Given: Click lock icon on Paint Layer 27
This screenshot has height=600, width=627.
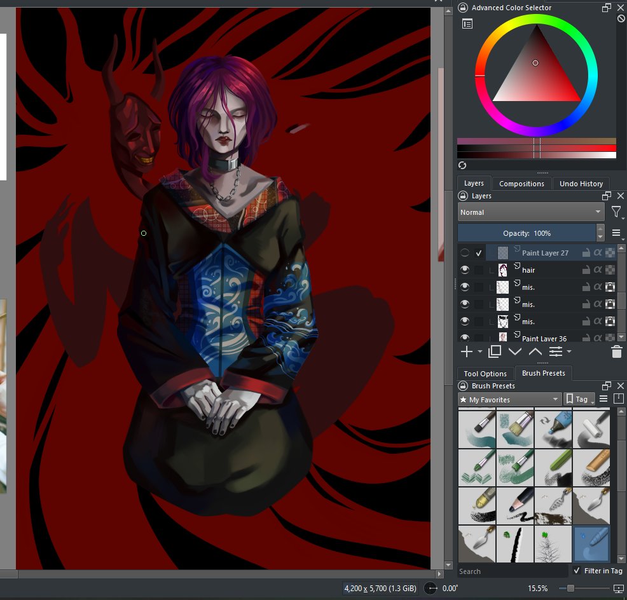Looking at the screenshot, I should tap(586, 252).
